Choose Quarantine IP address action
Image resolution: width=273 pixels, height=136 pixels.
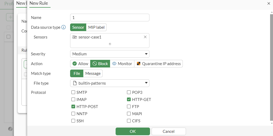pyautogui.click(x=158, y=64)
